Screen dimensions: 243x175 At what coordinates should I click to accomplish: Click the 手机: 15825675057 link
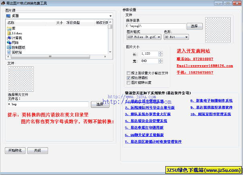195,72
